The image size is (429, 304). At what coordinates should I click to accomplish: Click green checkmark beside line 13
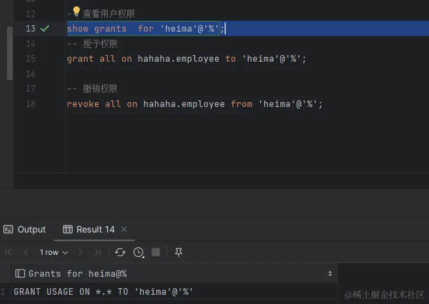coord(45,28)
